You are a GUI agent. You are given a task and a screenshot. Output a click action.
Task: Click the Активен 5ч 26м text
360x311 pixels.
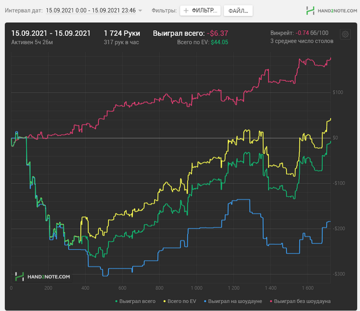32,42
